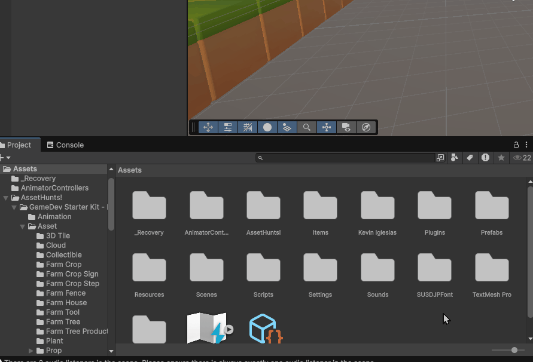Expand the Prop folder in tree

(x=31, y=351)
